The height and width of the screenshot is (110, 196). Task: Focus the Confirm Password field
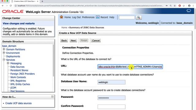[x=111, y=107]
